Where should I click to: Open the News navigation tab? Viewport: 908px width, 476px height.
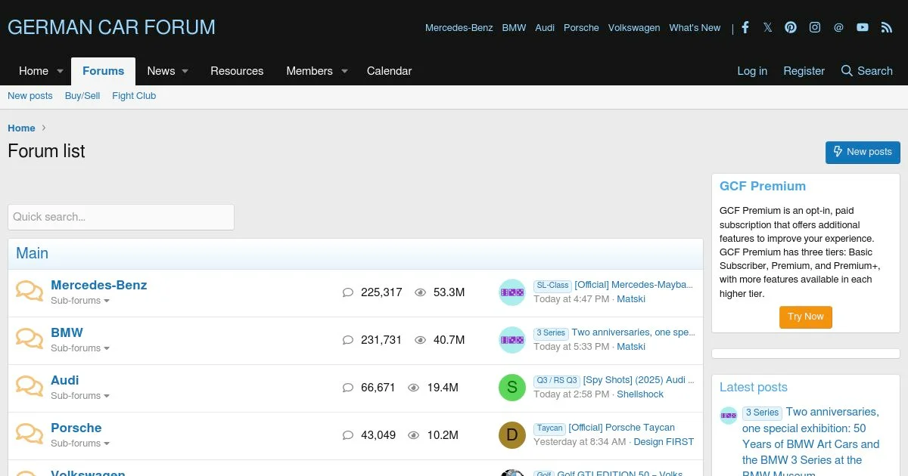pyautogui.click(x=161, y=71)
